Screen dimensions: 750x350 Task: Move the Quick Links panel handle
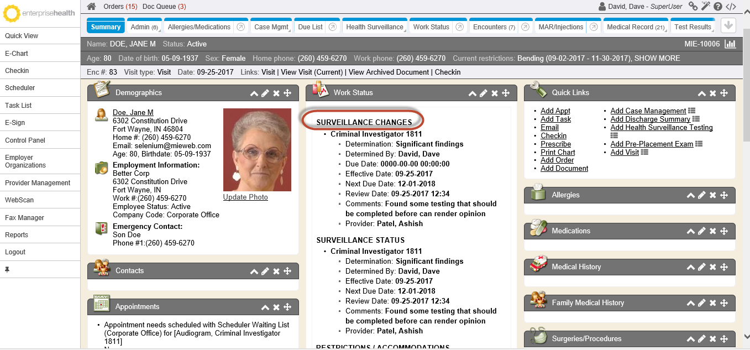pos(724,93)
